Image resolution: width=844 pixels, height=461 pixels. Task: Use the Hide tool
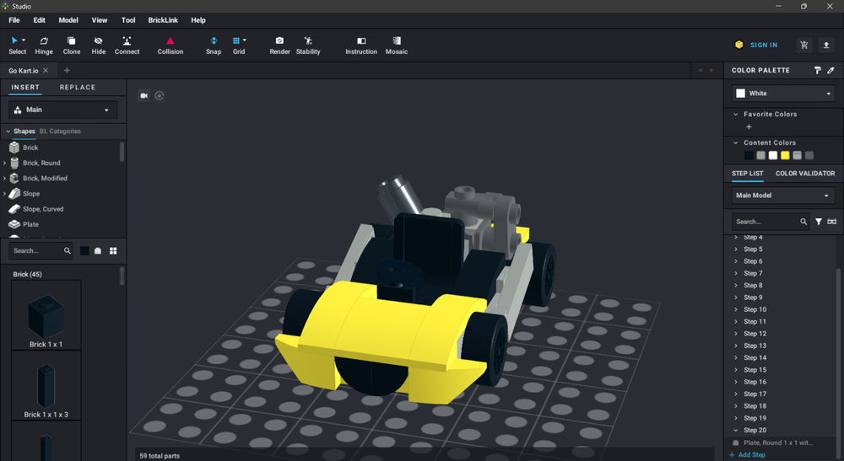pyautogui.click(x=99, y=46)
